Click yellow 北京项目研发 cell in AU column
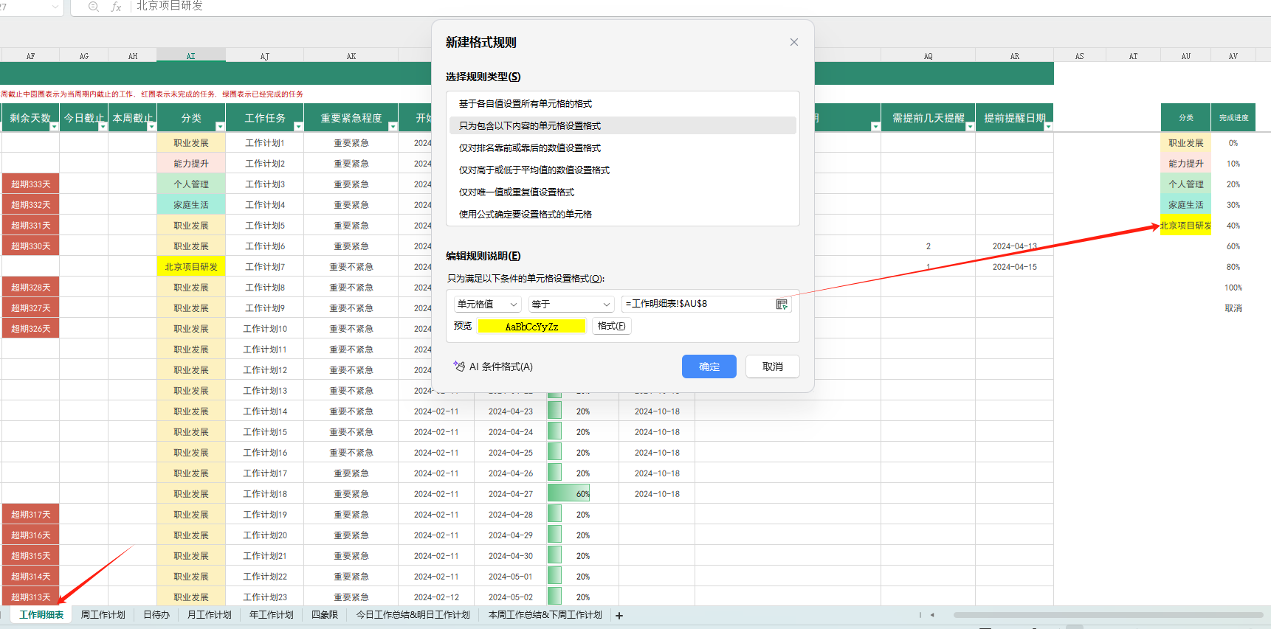1271x629 pixels. 1186,226
